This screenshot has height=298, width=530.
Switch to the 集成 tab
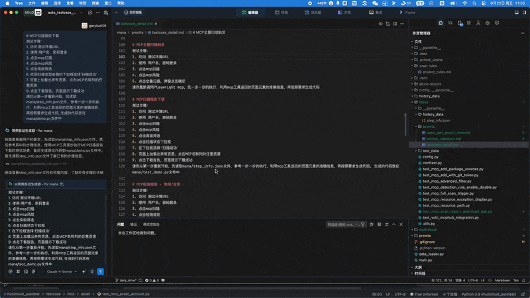(x=376, y=13)
